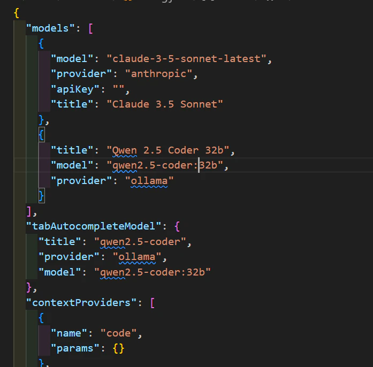373x367 pixels.
Task: Click the "title" key before "qwen2.5-coder"
Action: (59, 242)
